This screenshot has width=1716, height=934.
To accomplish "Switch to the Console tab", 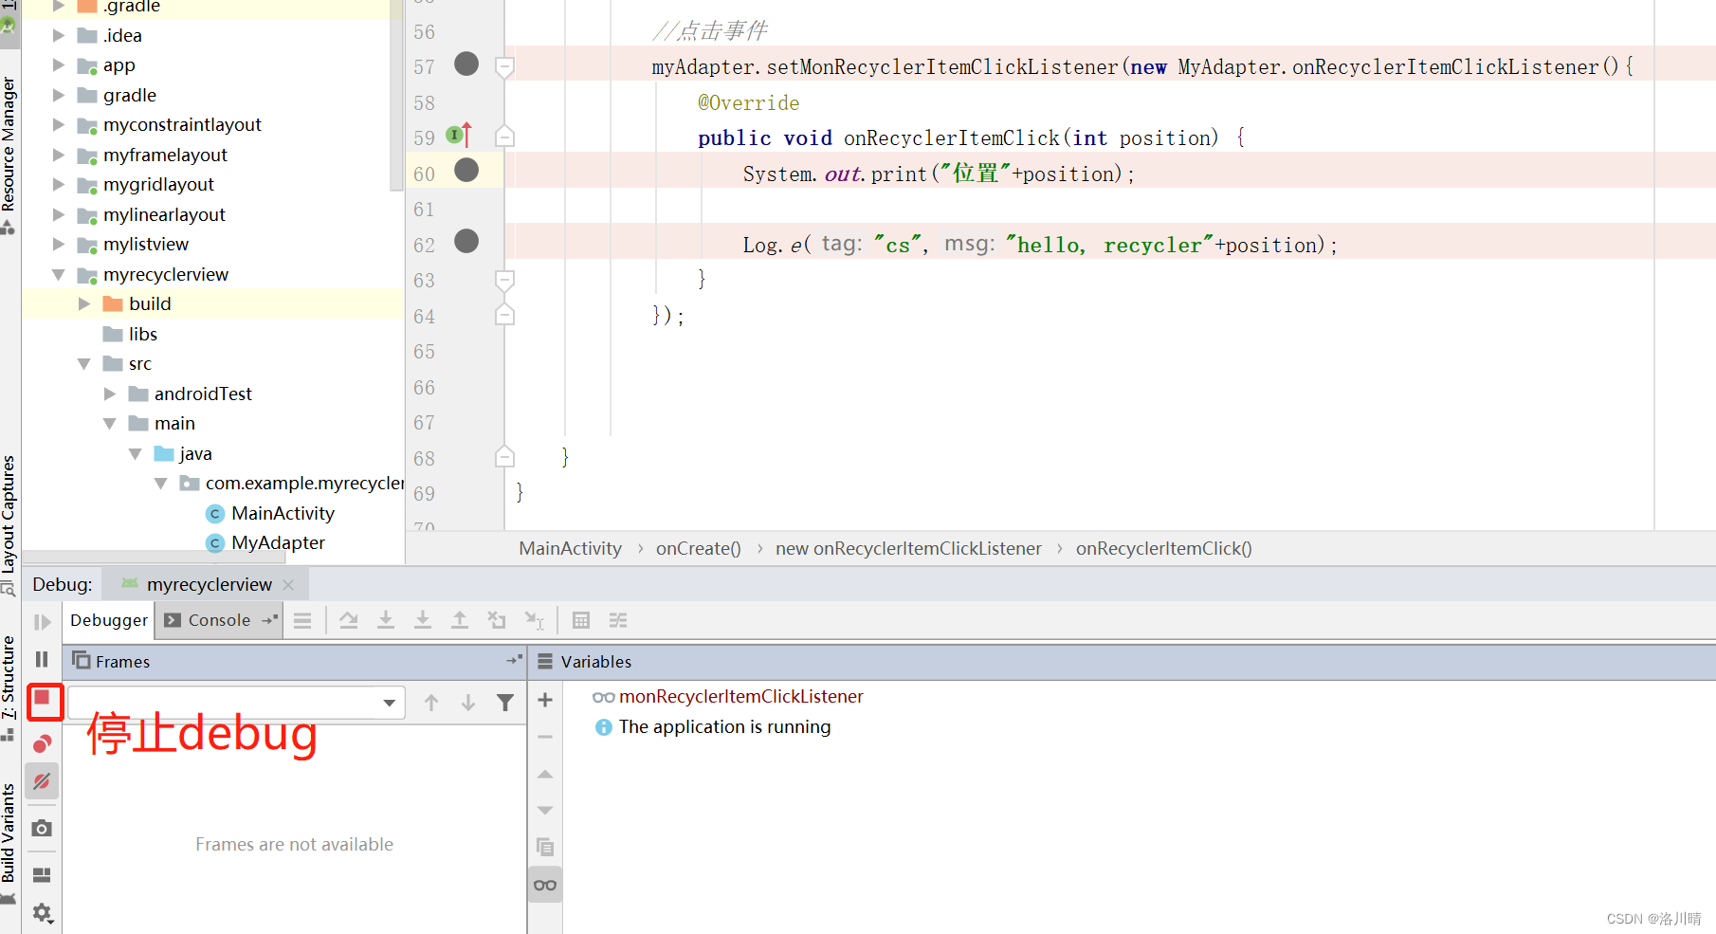I will [219, 620].
